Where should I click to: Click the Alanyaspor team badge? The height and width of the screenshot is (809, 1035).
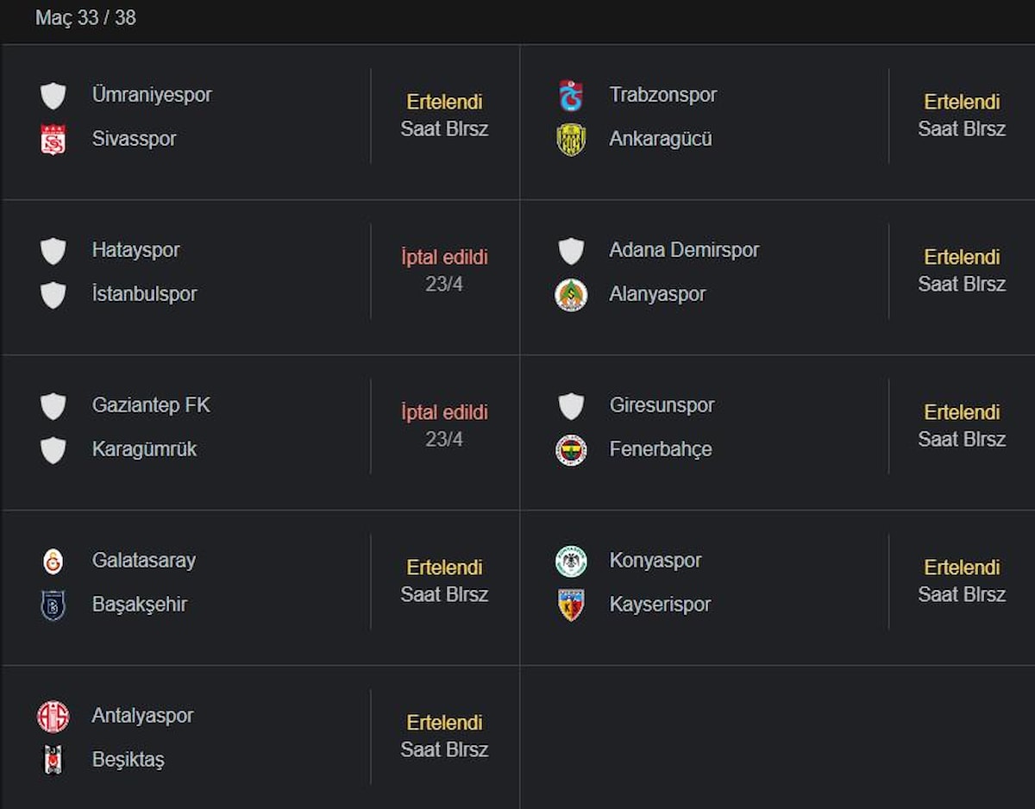(571, 295)
